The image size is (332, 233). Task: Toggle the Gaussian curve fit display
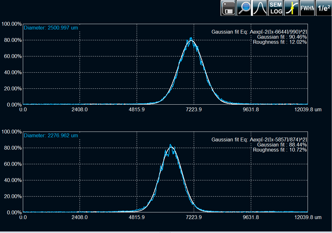tap(260, 8)
